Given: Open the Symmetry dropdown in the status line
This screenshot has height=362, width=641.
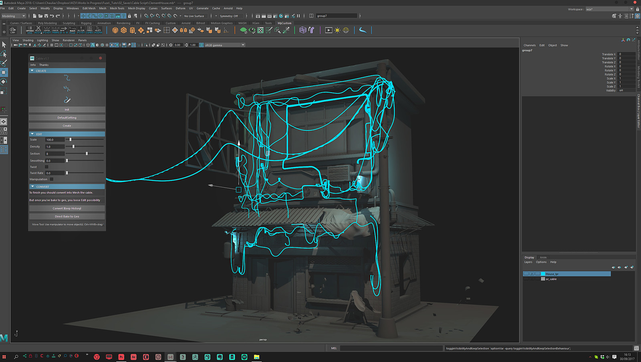Looking at the screenshot, I should 229,16.
